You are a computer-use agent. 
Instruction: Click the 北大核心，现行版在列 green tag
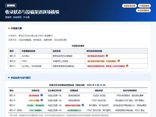tap(36, 105)
